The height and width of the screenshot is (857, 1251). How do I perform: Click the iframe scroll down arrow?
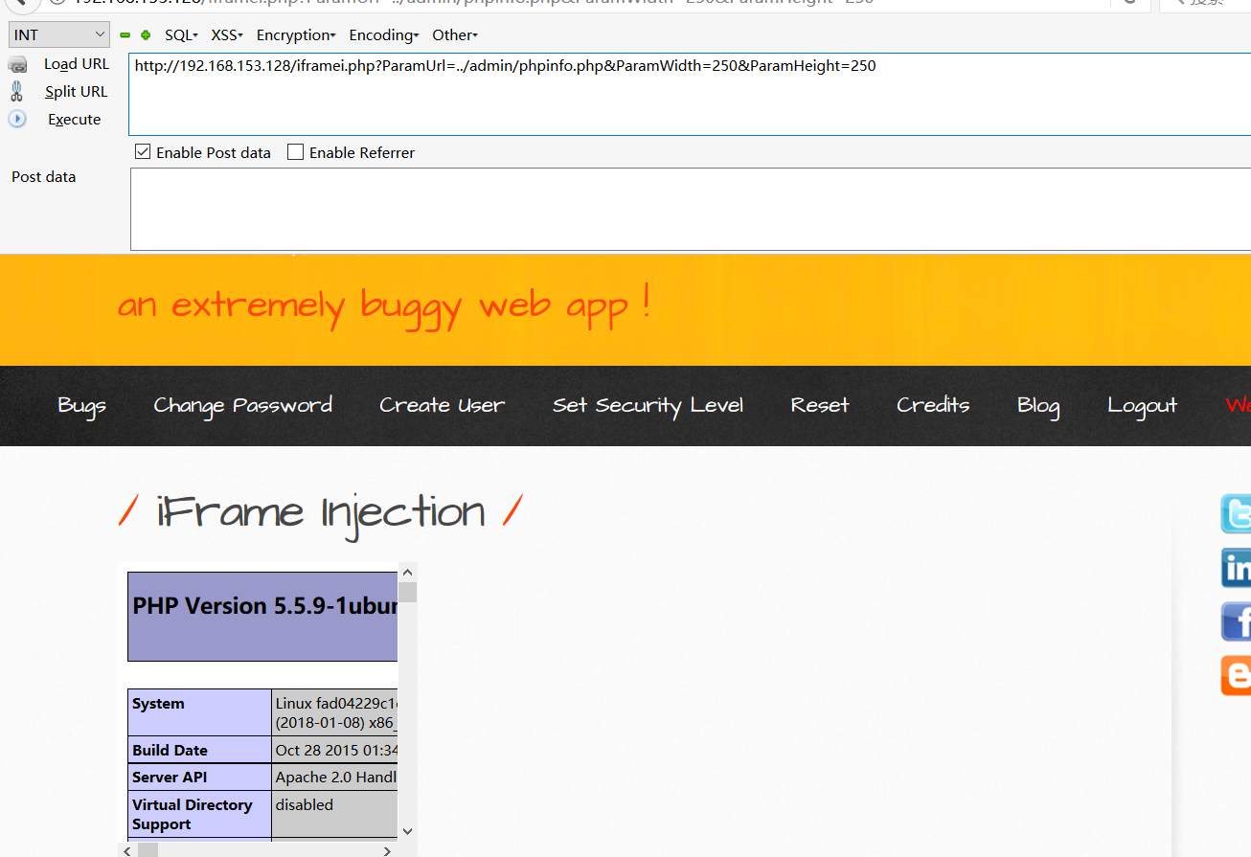point(407,831)
